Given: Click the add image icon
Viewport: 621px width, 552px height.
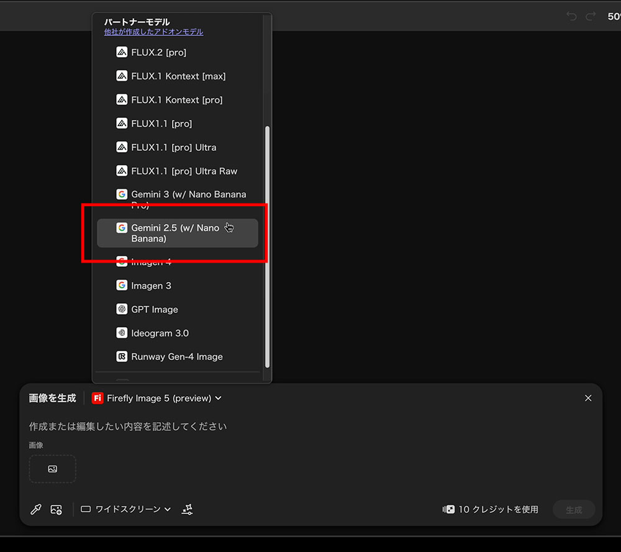Looking at the screenshot, I should click(57, 509).
